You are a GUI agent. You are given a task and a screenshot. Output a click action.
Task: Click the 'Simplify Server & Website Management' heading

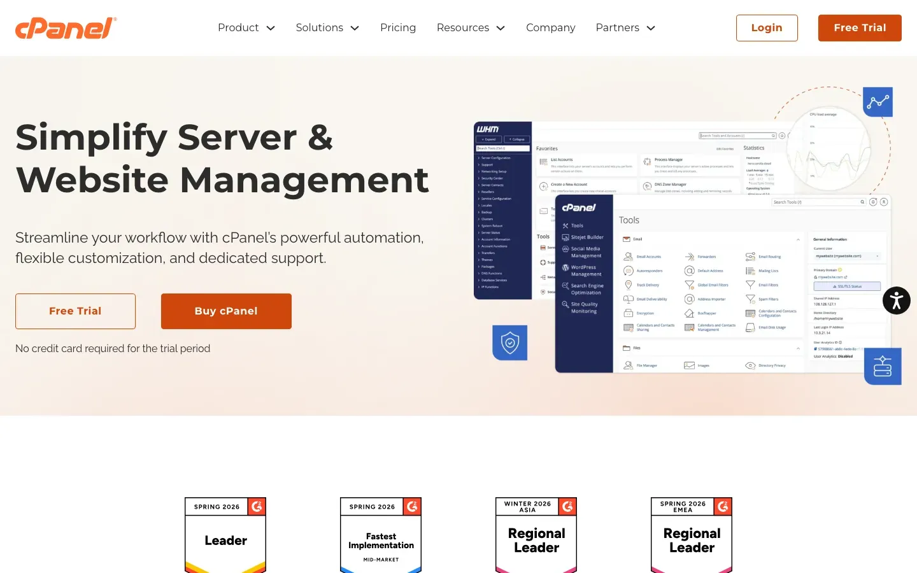coord(222,159)
